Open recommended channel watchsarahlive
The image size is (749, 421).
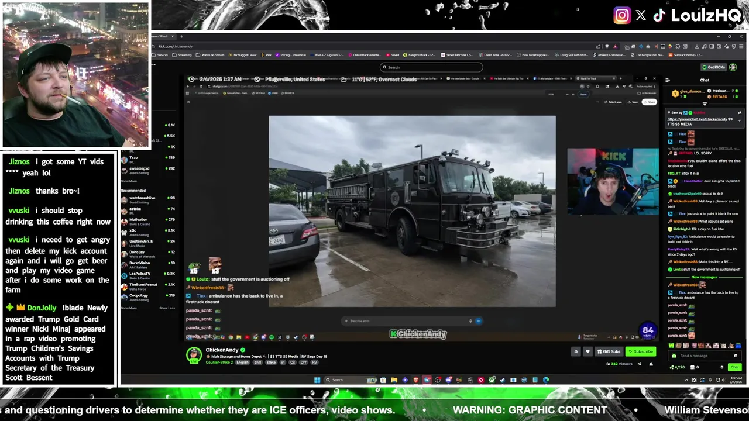(148, 199)
